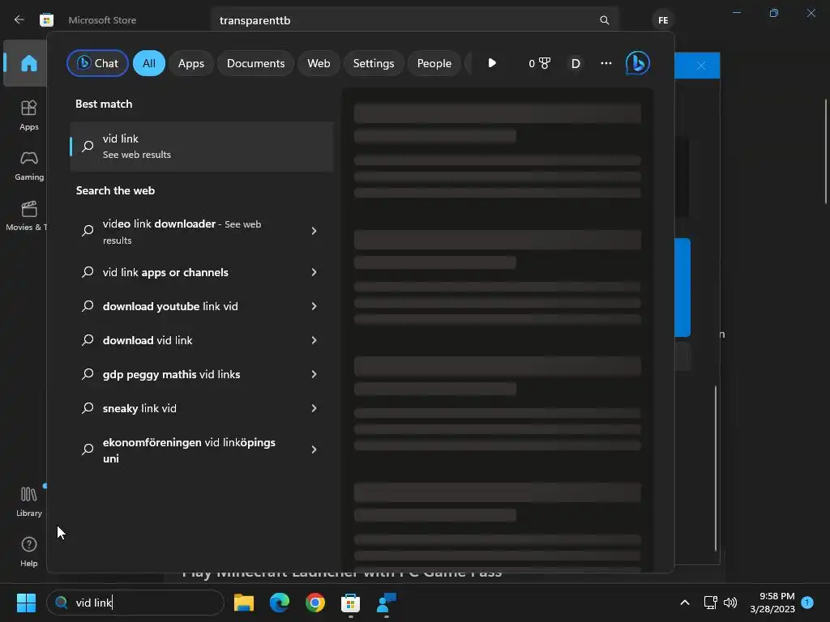Screen dimensions: 830x622
Task: Open network status in system tray
Action: pyautogui.click(x=710, y=603)
